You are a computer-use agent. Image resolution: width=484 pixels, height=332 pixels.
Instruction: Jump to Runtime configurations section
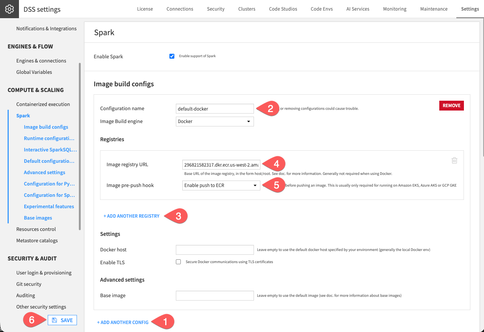click(x=49, y=138)
